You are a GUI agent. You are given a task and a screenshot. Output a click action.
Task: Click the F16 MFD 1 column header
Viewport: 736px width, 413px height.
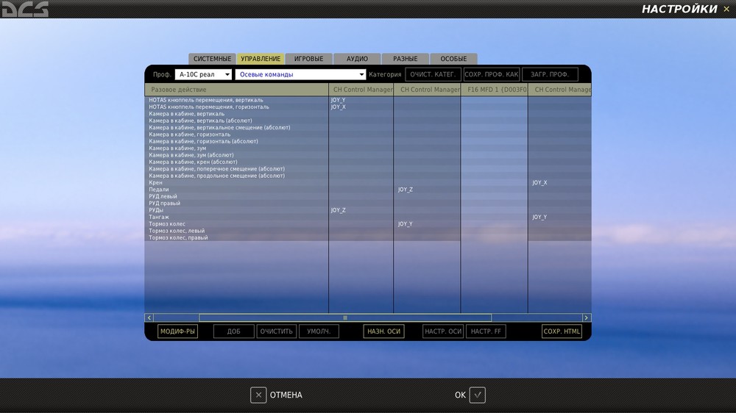click(495, 89)
